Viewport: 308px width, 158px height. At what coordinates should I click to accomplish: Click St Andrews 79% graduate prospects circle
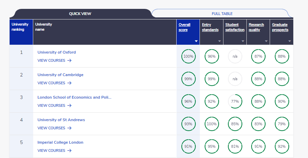(282, 124)
